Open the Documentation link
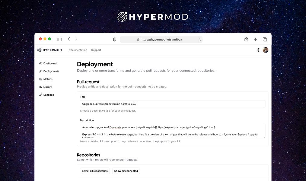Viewport: 306px width, 181px height. coord(78,50)
